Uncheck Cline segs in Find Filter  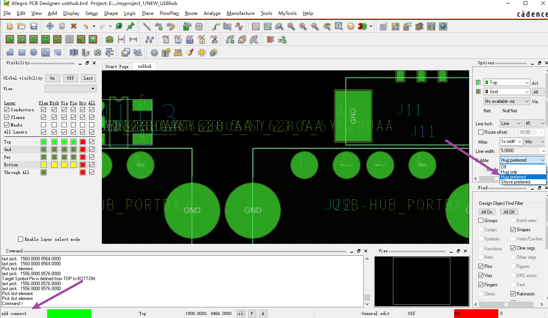(513, 248)
